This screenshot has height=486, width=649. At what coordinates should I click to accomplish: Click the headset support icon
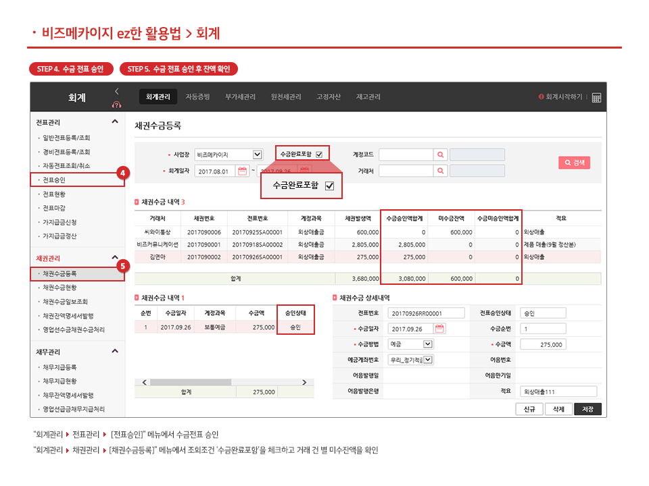(116, 105)
